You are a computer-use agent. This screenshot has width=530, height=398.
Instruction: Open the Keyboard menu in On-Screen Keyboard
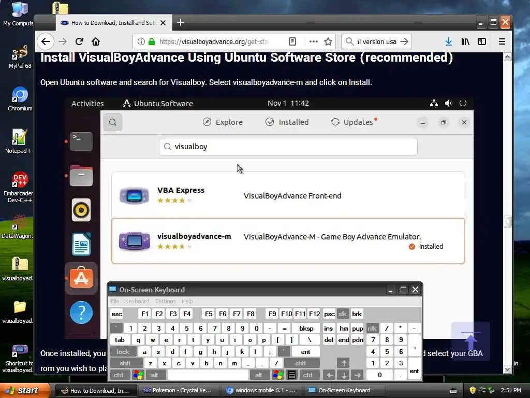click(137, 301)
